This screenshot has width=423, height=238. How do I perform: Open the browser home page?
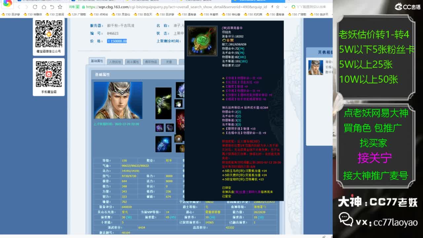click(x=44, y=7)
